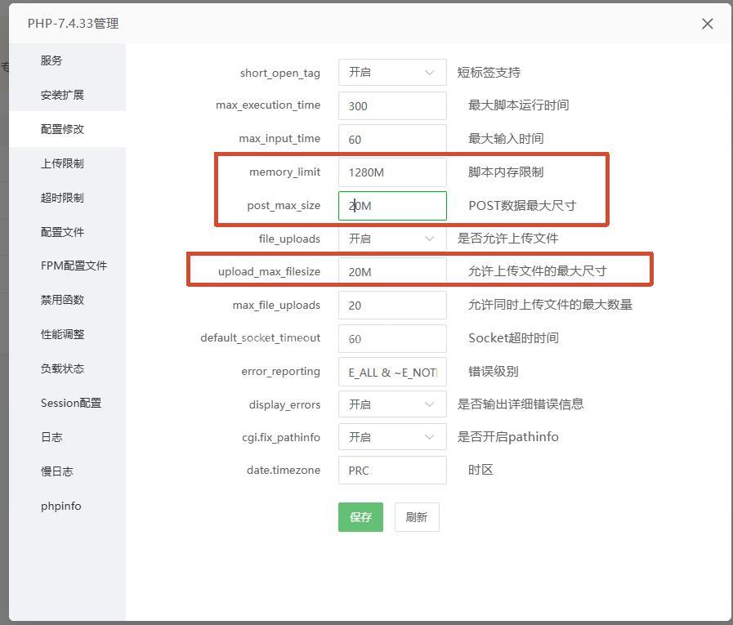This screenshot has height=625, width=733.
Task: Click the 是否开启pathinfo description text
Action: [x=507, y=436]
